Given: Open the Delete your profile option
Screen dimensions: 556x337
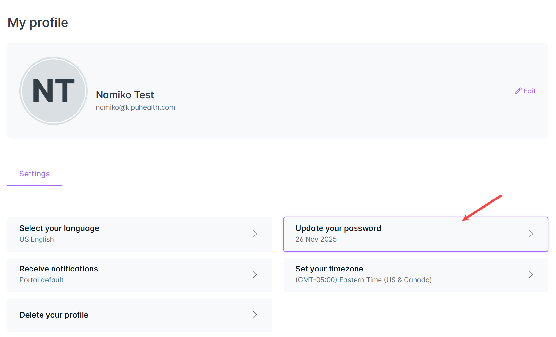Looking at the screenshot, I should pos(54,315).
